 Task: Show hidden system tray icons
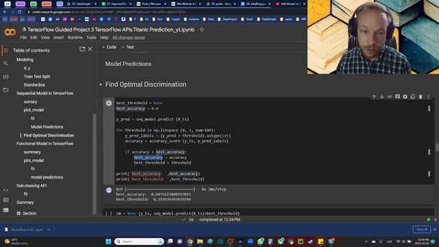click(366, 242)
